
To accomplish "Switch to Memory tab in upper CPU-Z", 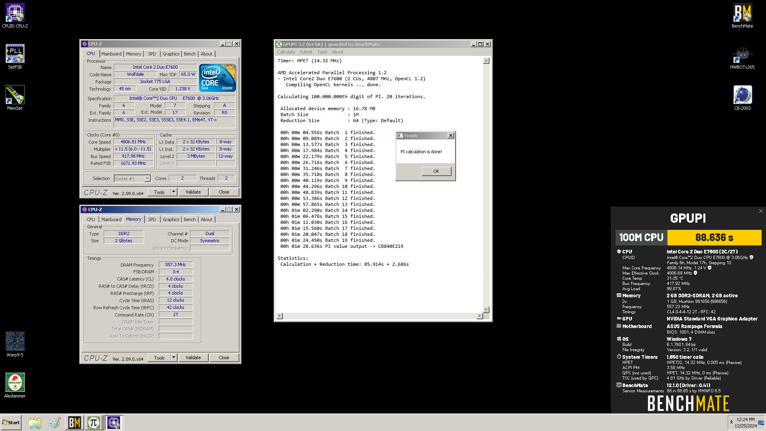I will click(x=134, y=54).
